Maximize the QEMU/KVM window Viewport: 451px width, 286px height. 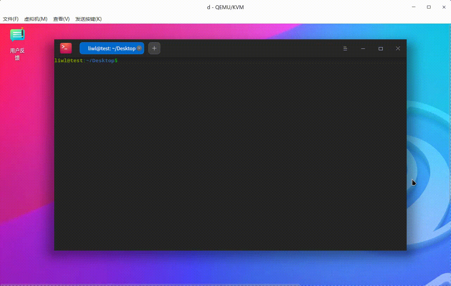point(429,7)
